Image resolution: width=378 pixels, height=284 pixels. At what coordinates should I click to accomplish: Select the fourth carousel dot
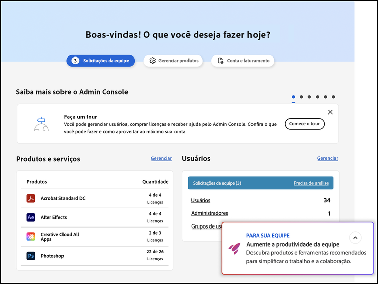tap(317, 97)
